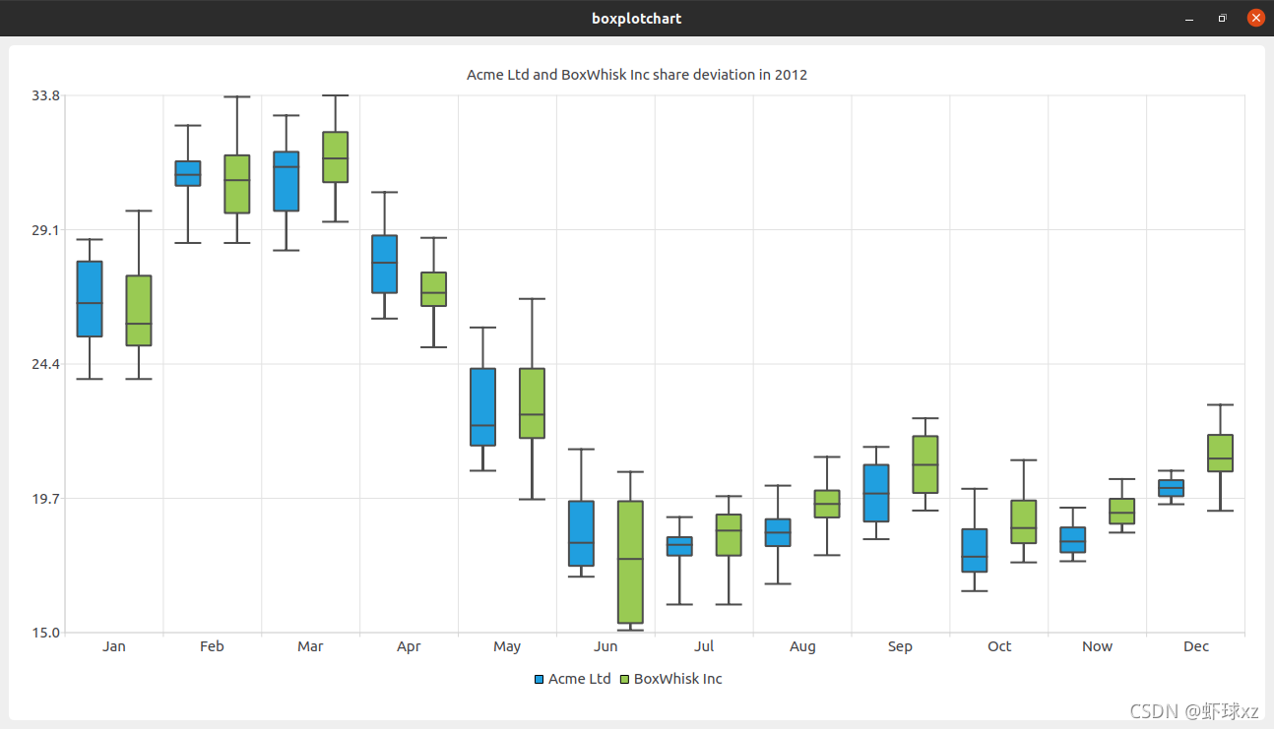Select the blue Acme Ltd box for Sep
This screenshot has width=1274, height=729.
click(877, 493)
